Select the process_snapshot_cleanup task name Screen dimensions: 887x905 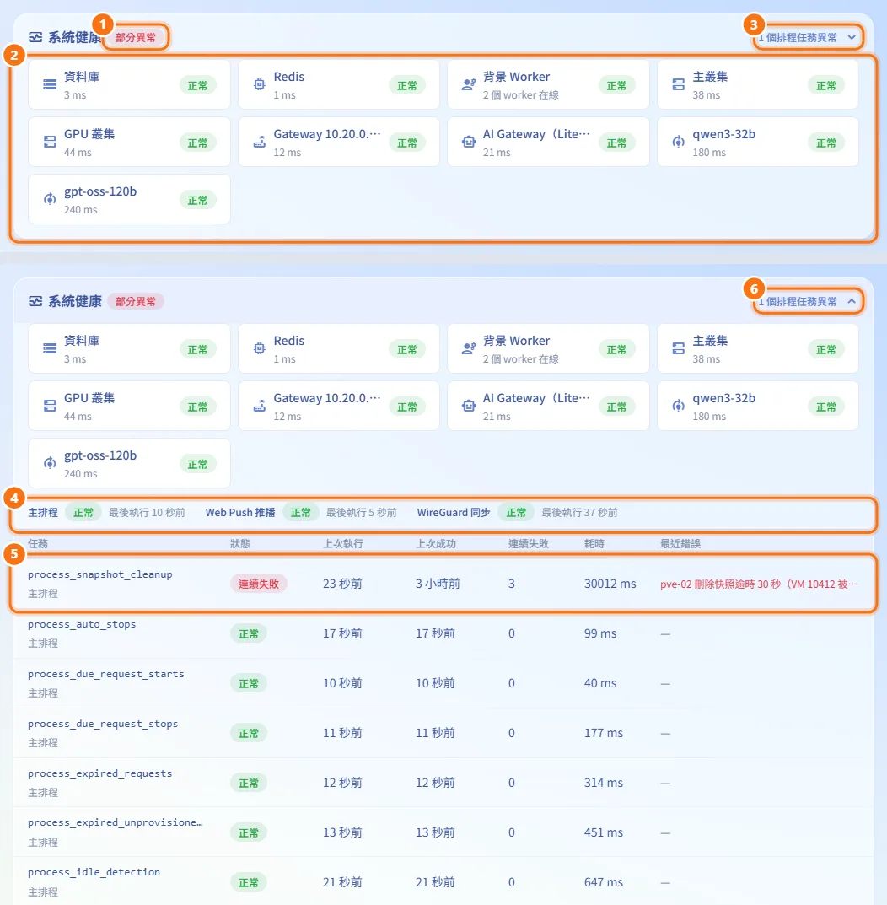[100, 574]
